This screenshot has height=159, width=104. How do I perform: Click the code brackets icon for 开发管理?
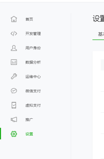14,33
